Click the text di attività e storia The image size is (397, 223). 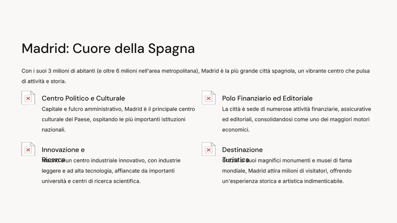coord(44,81)
